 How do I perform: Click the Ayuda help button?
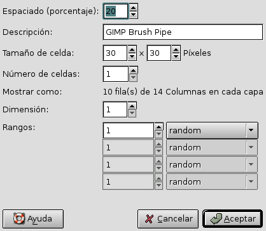click(x=33, y=219)
